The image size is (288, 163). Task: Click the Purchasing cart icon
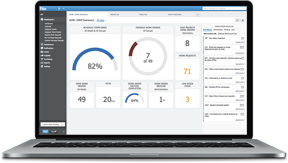(x=42, y=59)
